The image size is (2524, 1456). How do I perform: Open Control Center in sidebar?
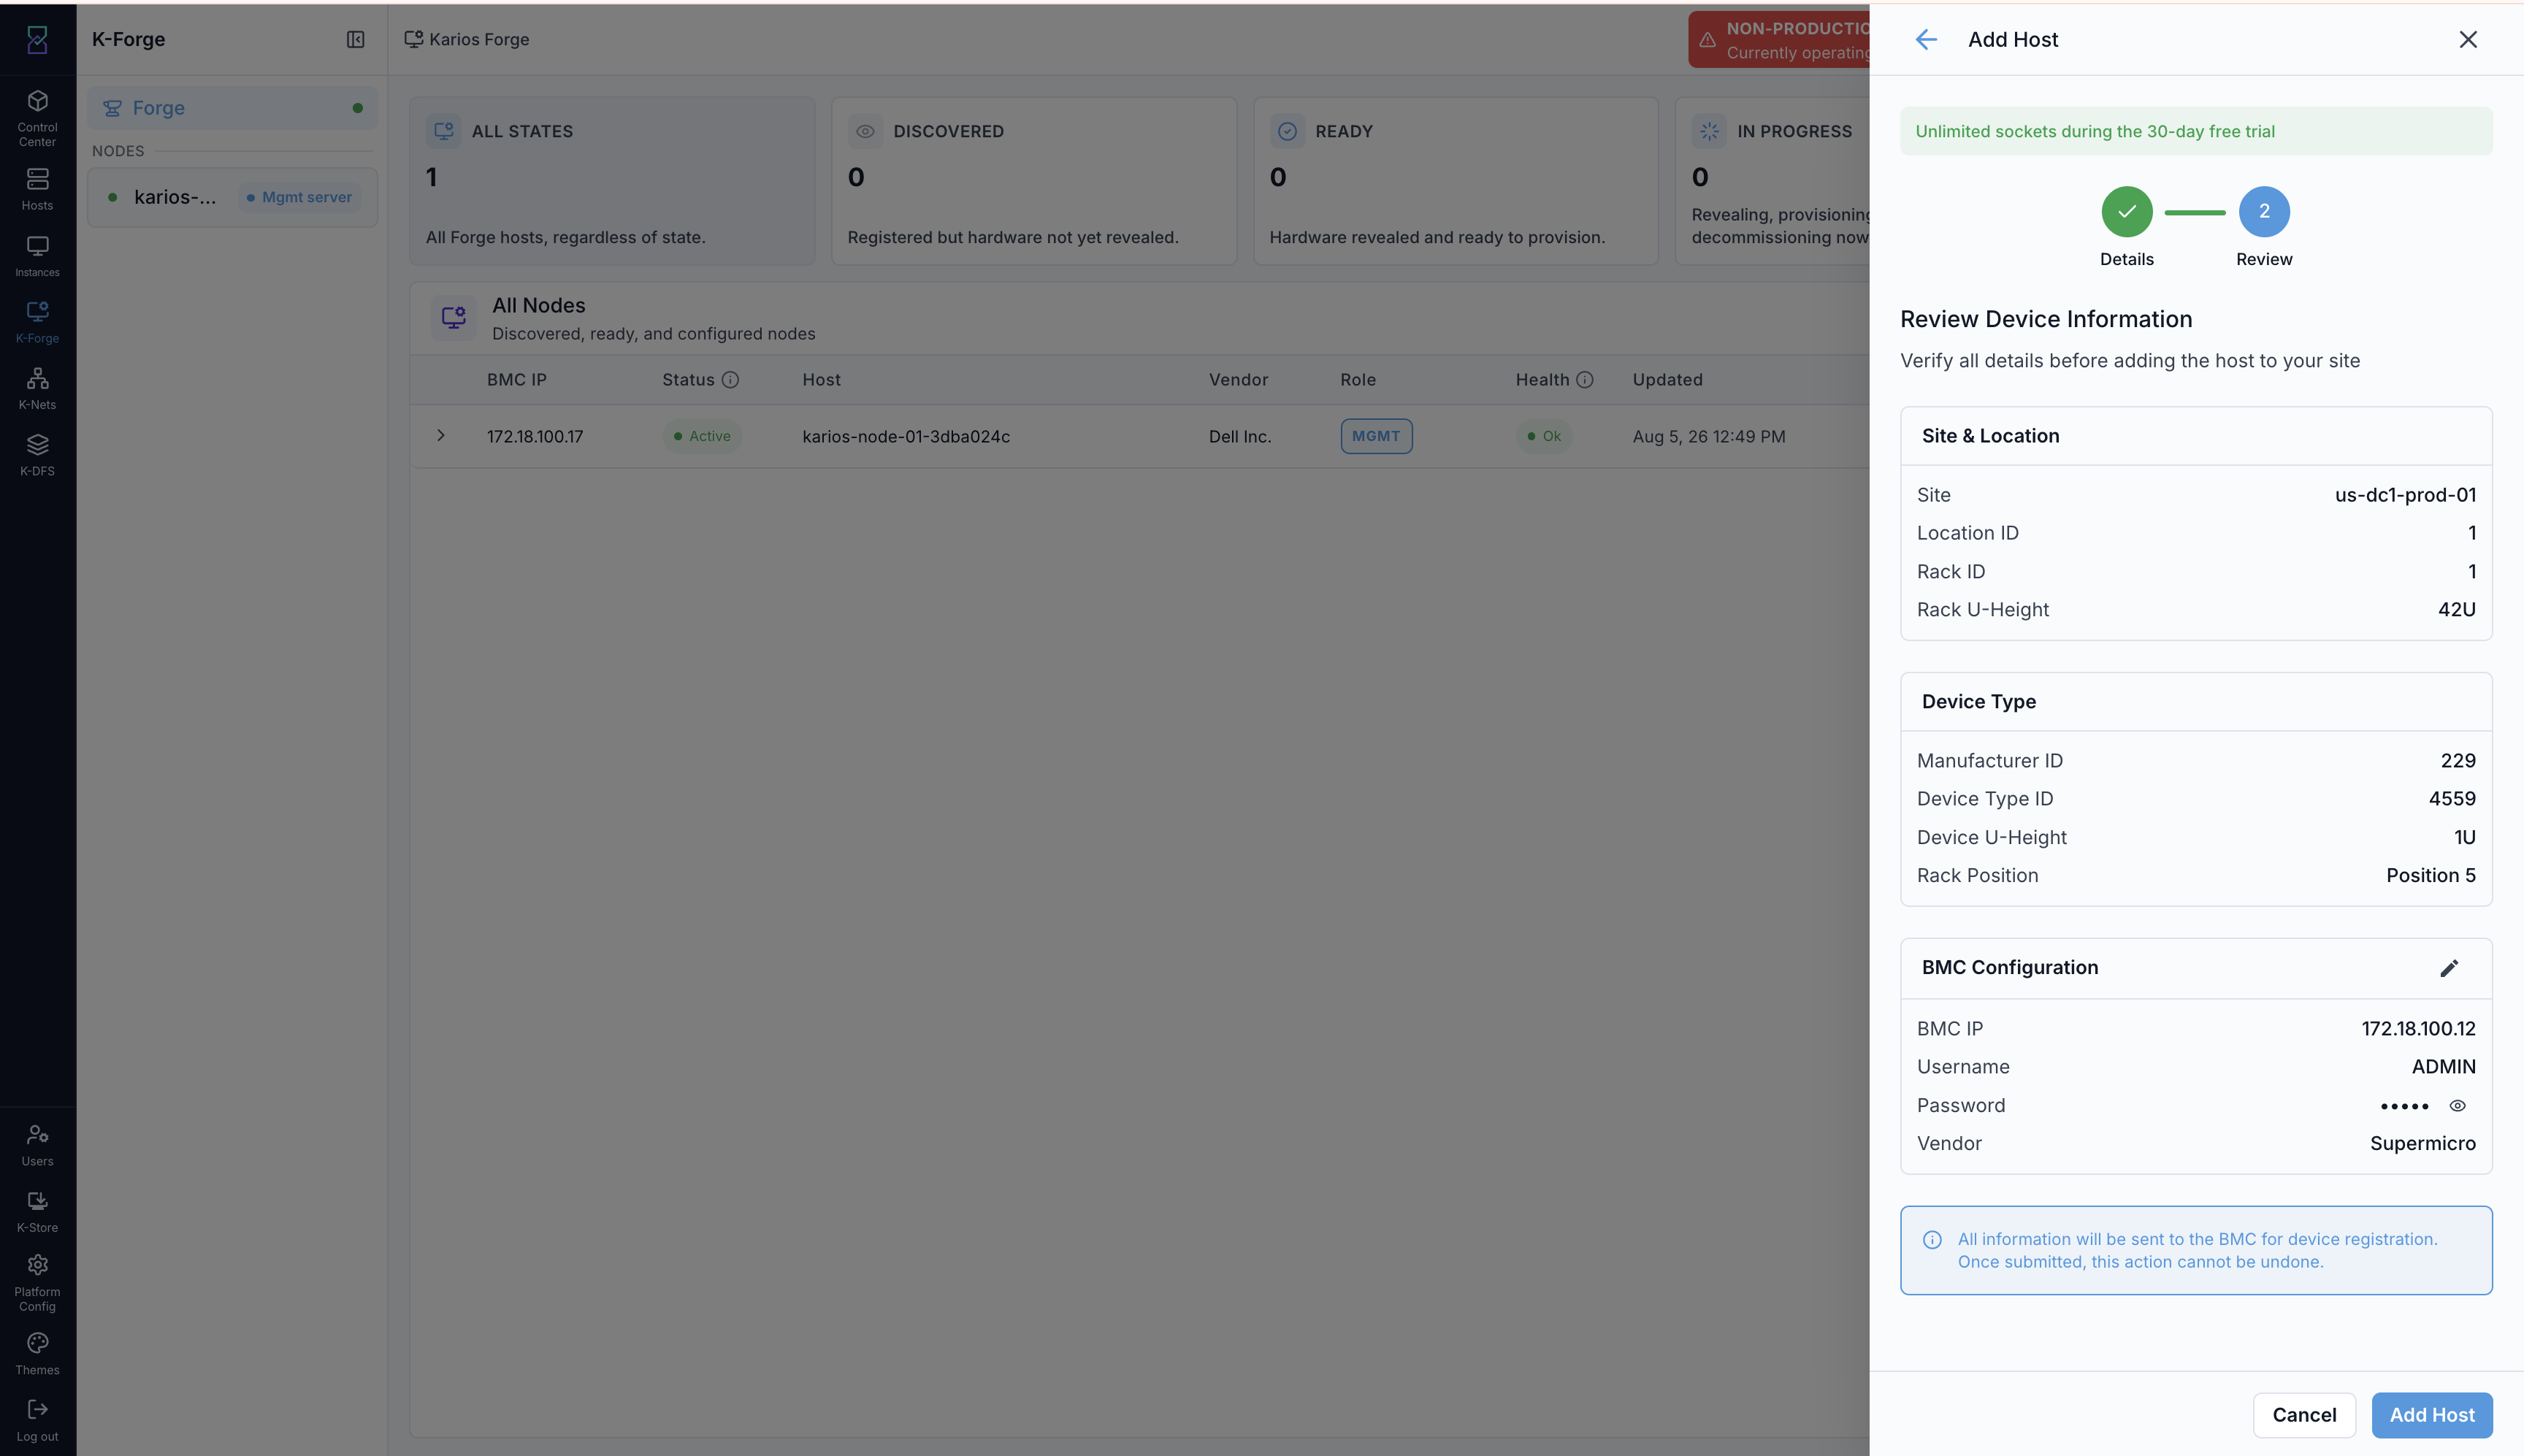pos(37,118)
